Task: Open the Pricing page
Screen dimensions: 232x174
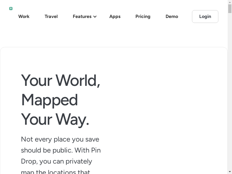Action: pyautogui.click(x=143, y=17)
